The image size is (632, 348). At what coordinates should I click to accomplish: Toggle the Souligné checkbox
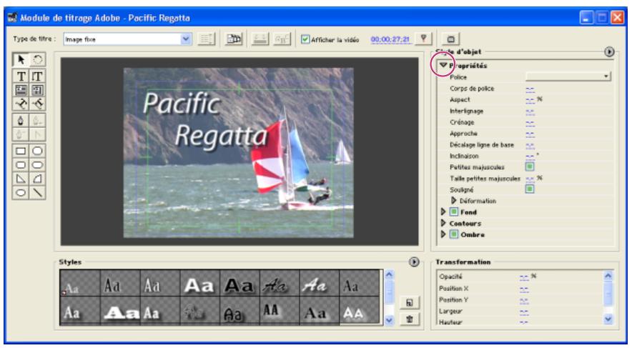(x=530, y=189)
